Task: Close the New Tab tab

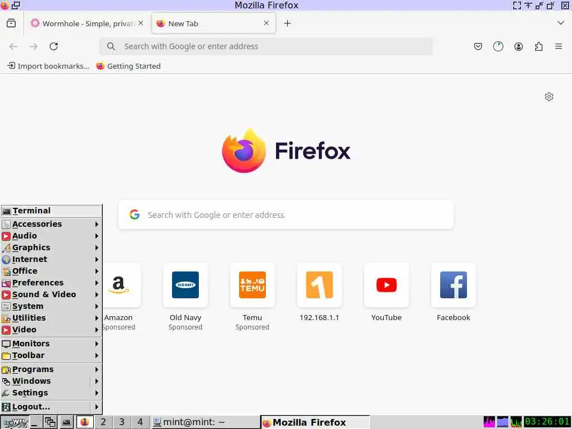Action: [x=266, y=23]
